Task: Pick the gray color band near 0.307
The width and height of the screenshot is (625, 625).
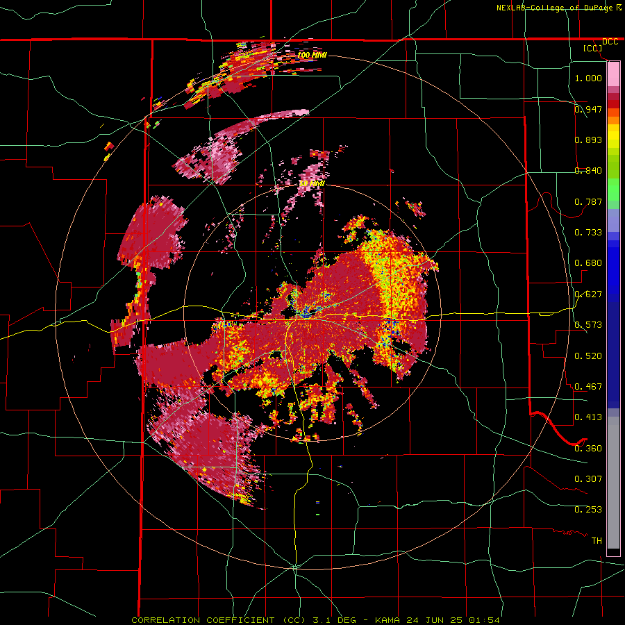Action: (x=613, y=483)
